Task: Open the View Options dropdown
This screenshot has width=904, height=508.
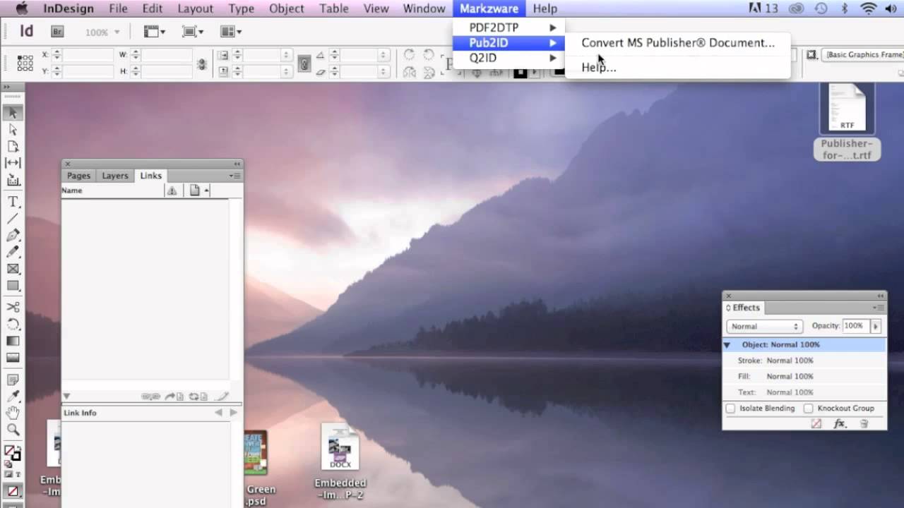Action: pos(154,32)
